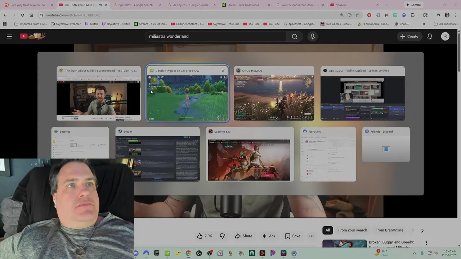Click the Create button
Screen dimensions: 461x259
pyautogui.click(x=409, y=36)
